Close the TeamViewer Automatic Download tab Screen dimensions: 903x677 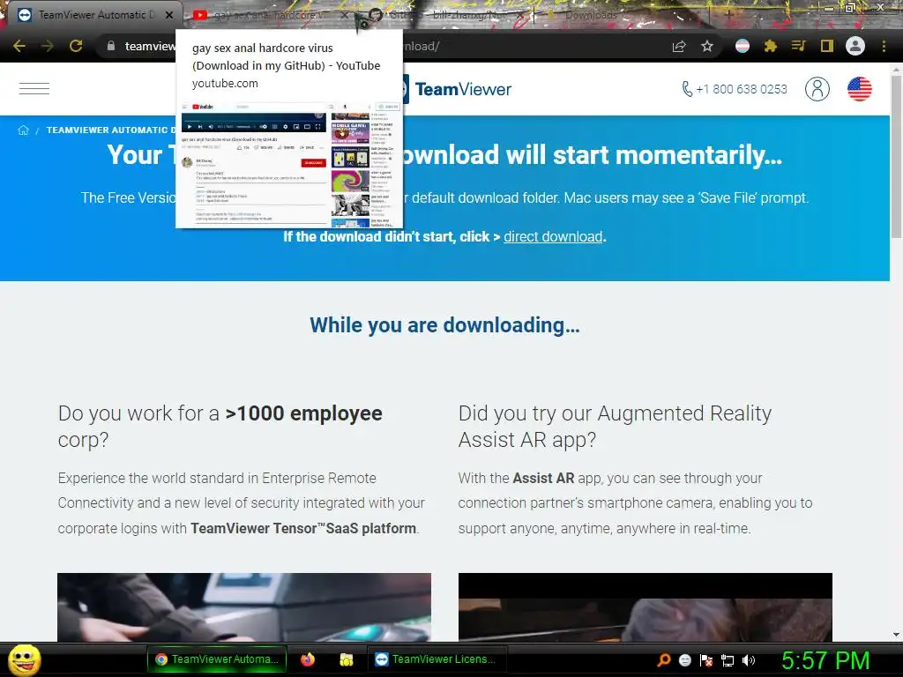click(x=169, y=15)
